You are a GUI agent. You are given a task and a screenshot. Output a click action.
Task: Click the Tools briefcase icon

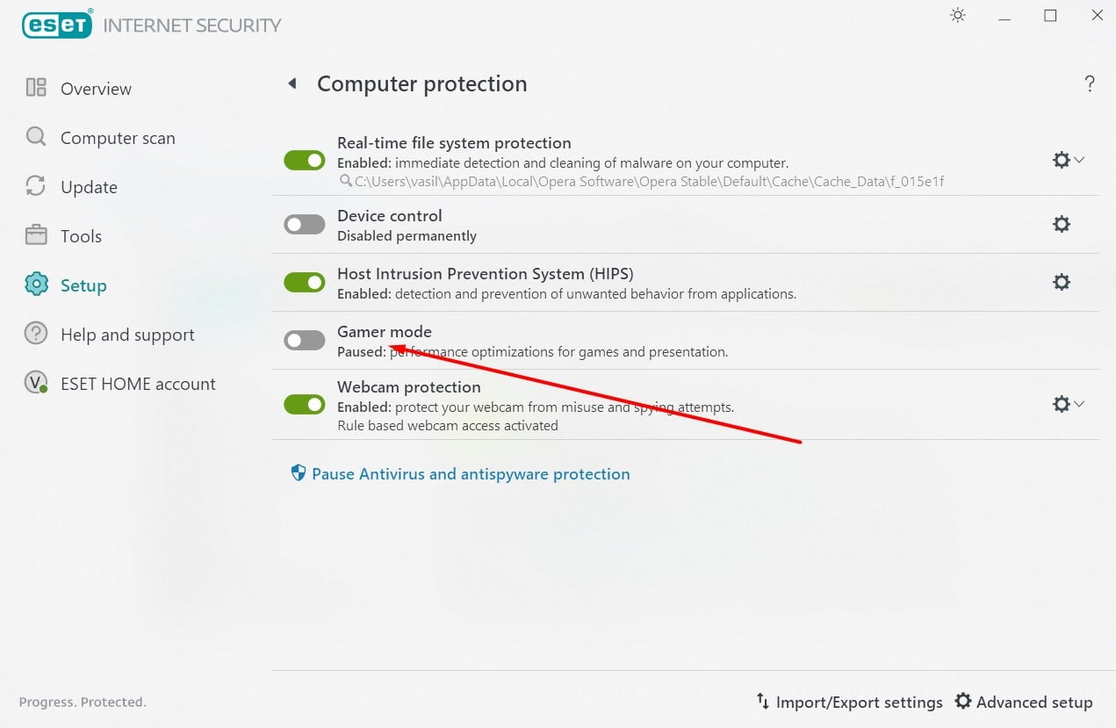[36, 235]
